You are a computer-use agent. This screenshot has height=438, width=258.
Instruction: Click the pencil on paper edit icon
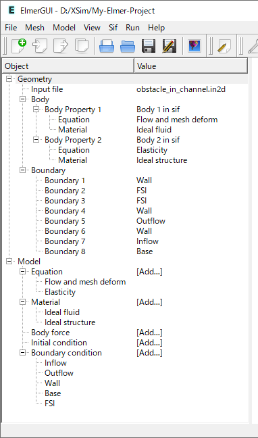224,46
